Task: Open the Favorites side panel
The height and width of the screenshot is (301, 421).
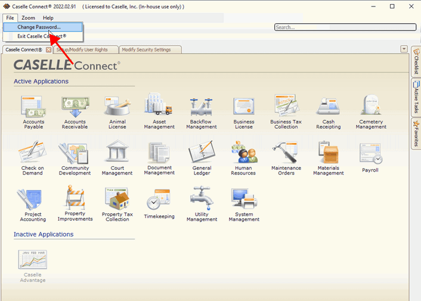Action: click(x=416, y=134)
